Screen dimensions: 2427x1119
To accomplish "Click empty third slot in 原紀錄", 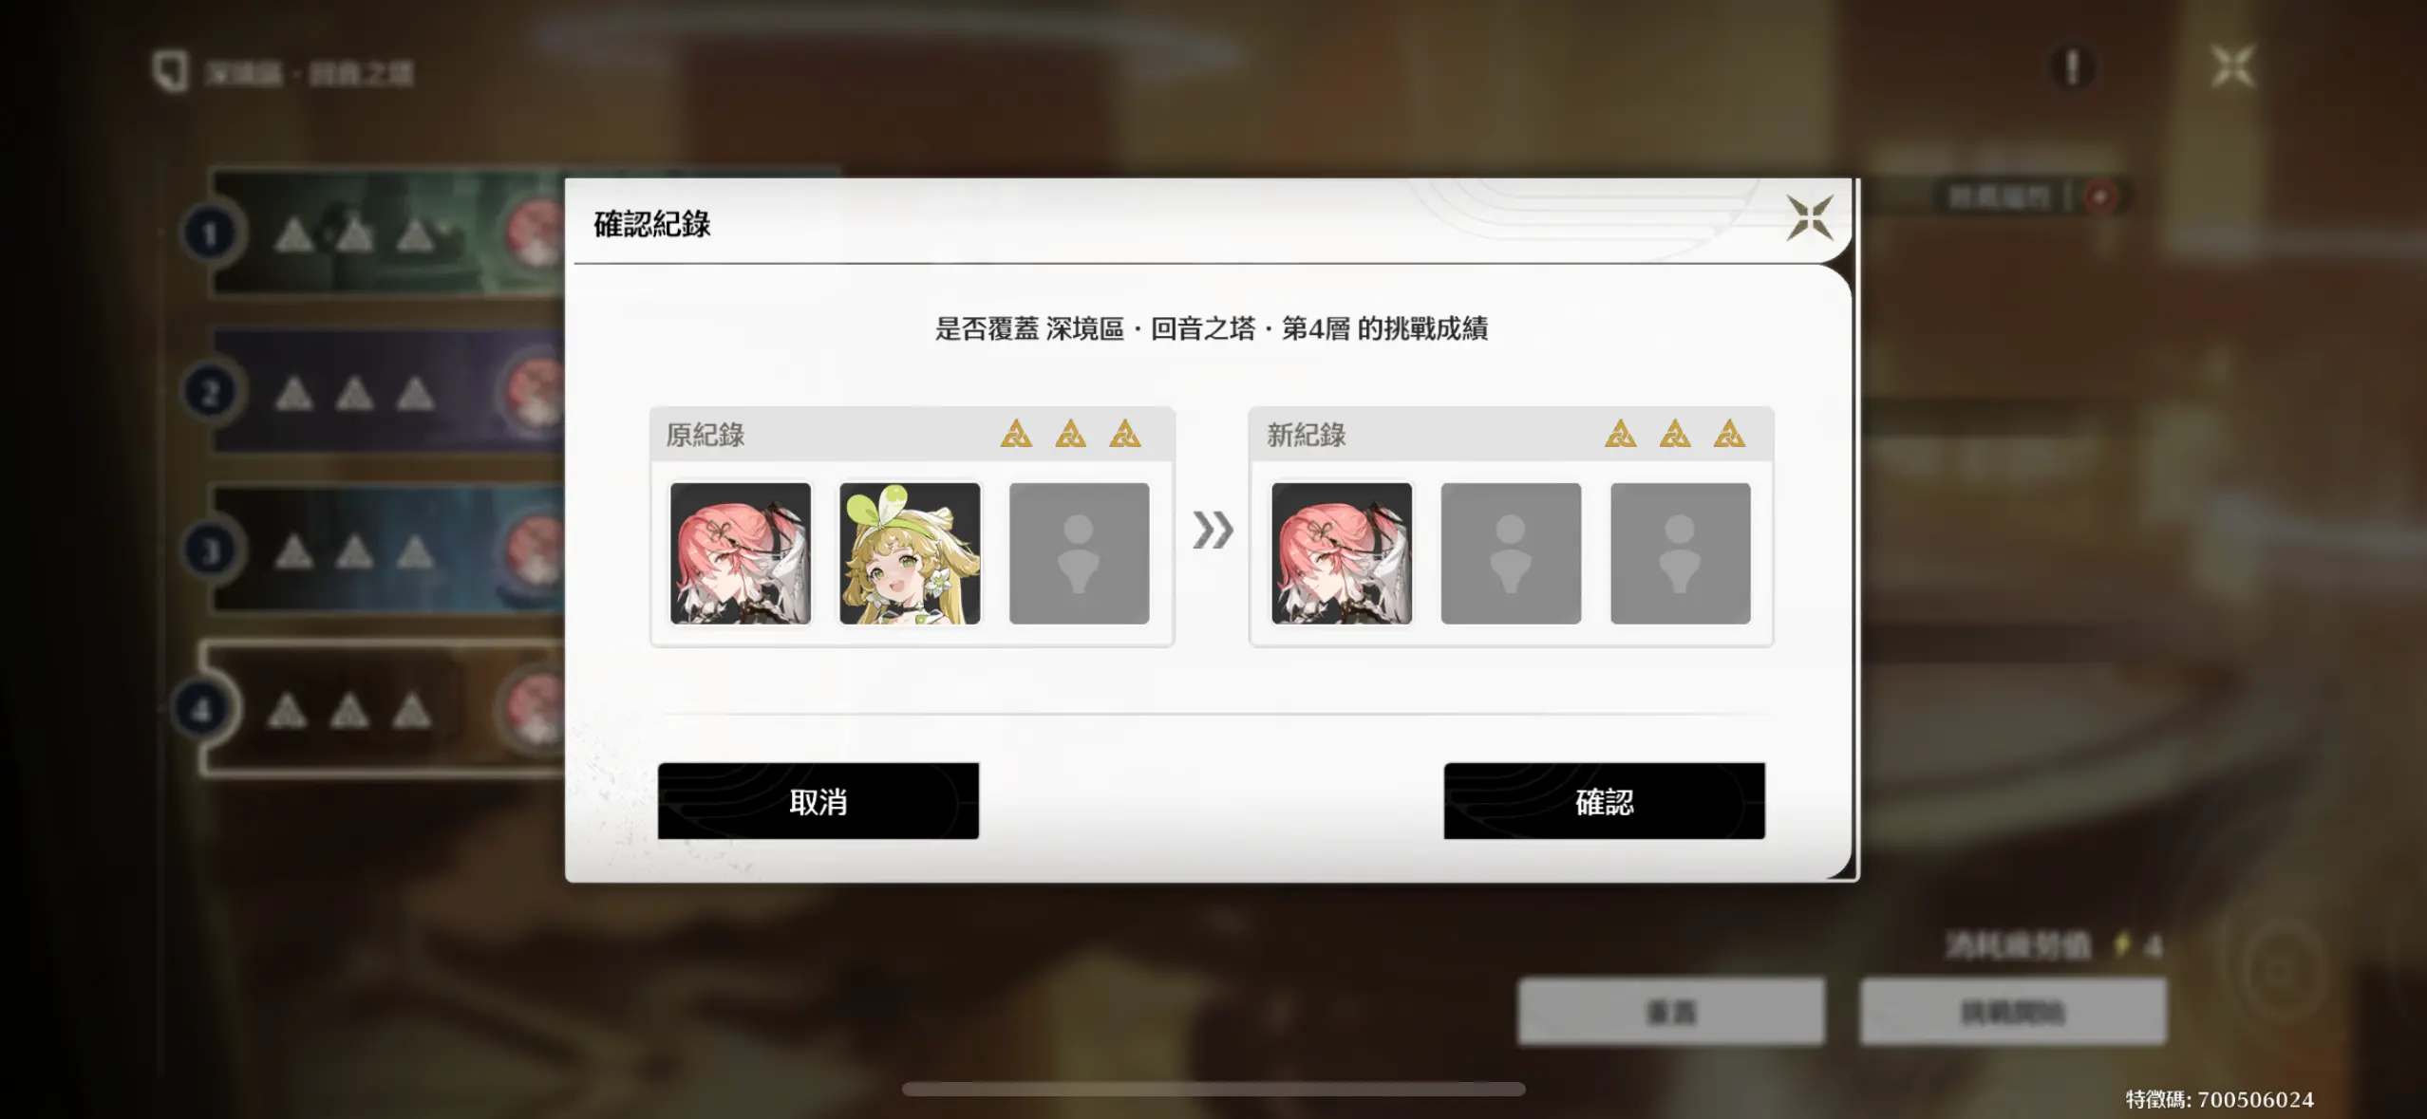I will point(1079,553).
